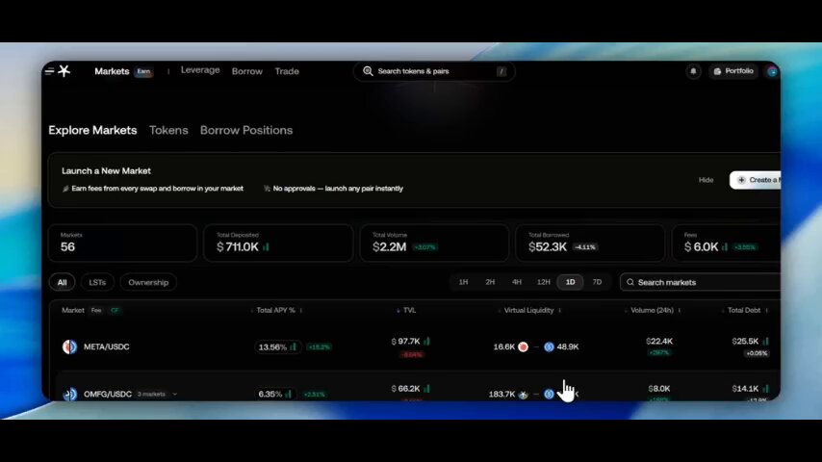Switch timeframe to 1H
This screenshot has width=822, height=462.
[x=463, y=282]
